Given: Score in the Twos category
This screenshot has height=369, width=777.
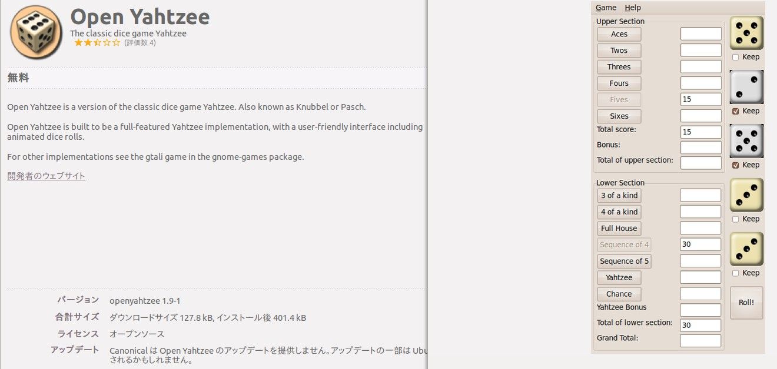Looking at the screenshot, I should tap(619, 51).
